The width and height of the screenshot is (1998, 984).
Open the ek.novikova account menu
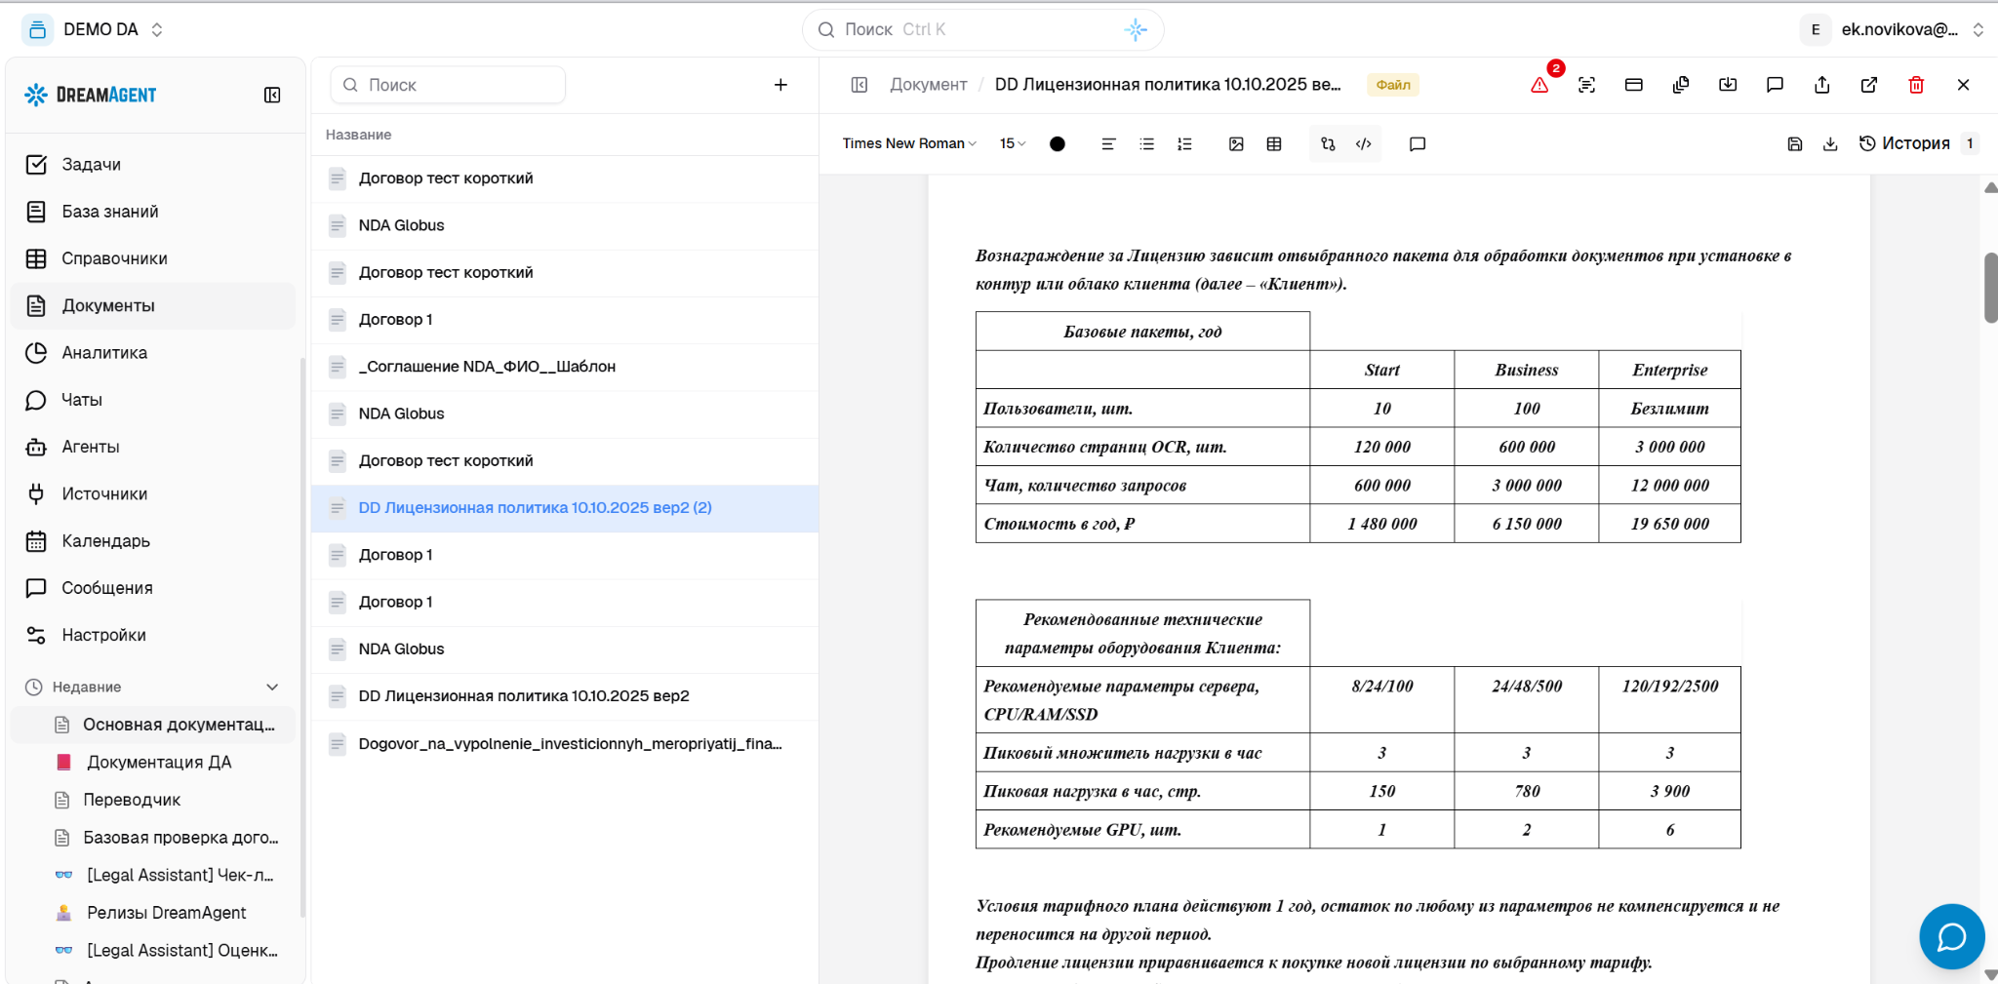click(1894, 29)
